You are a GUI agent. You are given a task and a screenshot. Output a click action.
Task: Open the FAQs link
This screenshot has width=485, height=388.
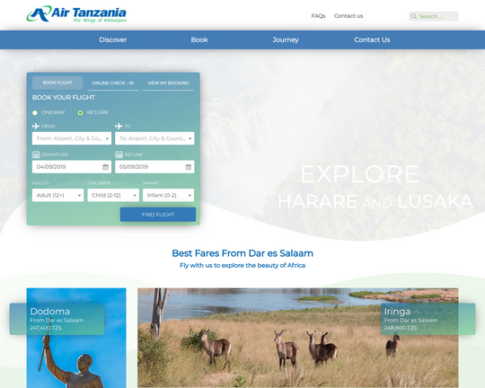pos(318,16)
